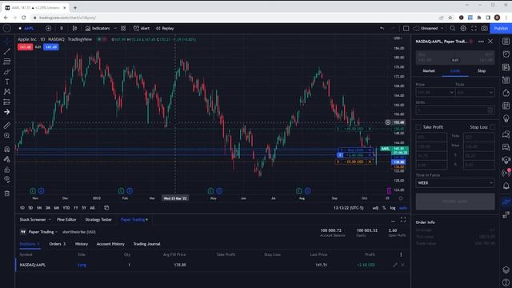Toggle percent scale

click(x=384, y=208)
